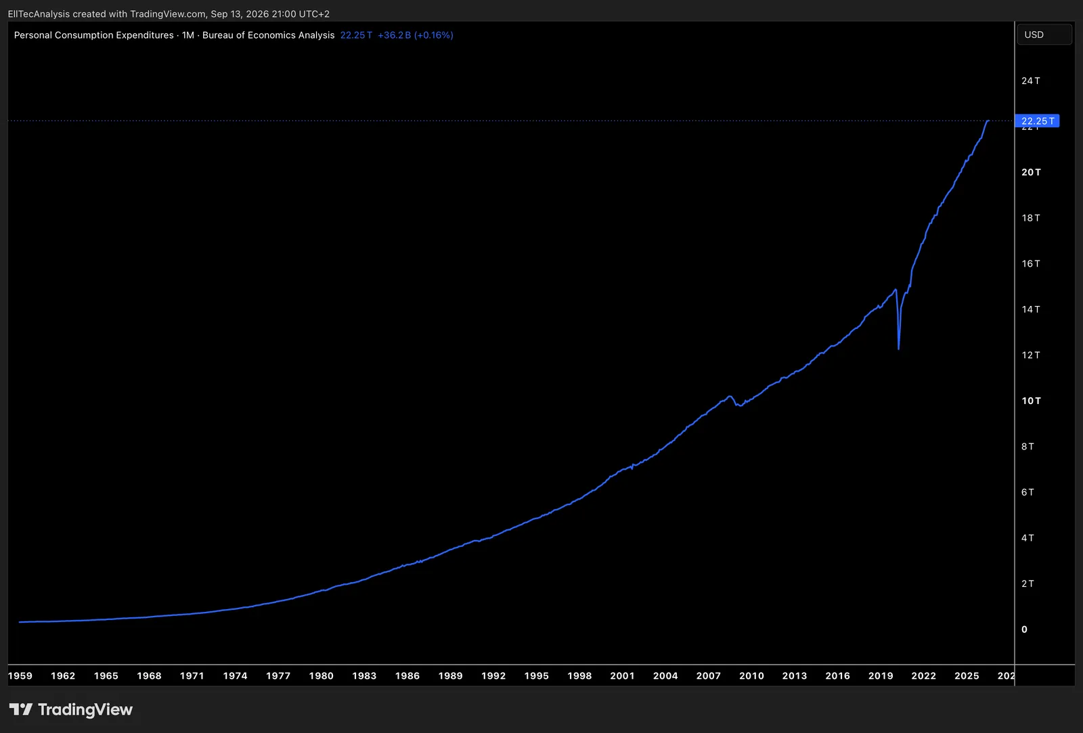
Task: Click the Bureau of Economics Analysis source
Action: click(268, 35)
